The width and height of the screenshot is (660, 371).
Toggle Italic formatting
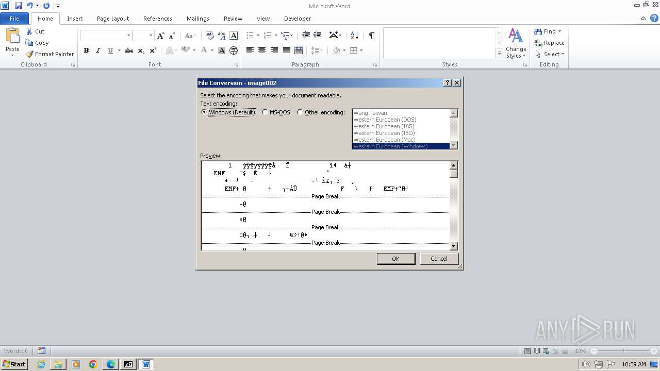coord(98,50)
